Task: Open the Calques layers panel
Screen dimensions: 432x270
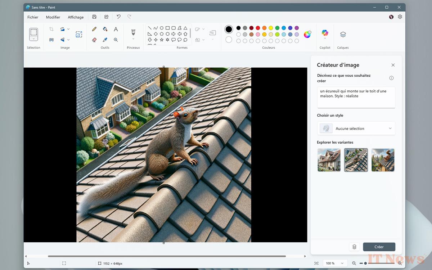Action: click(343, 34)
